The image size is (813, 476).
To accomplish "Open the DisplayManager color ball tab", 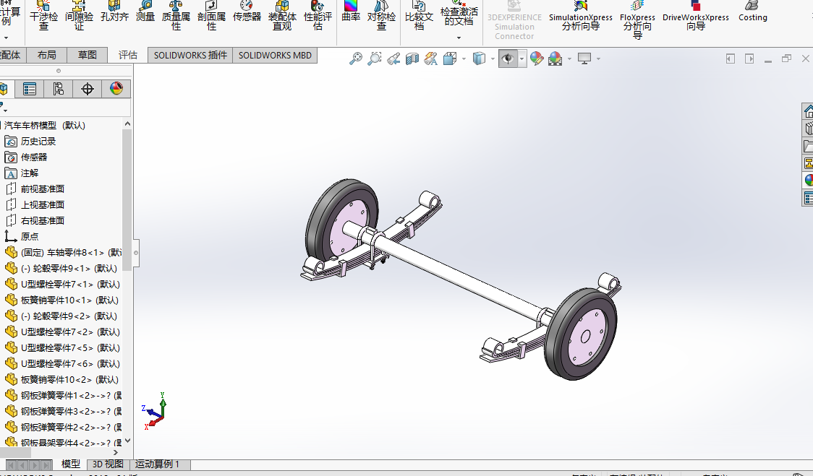I will click(116, 89).
